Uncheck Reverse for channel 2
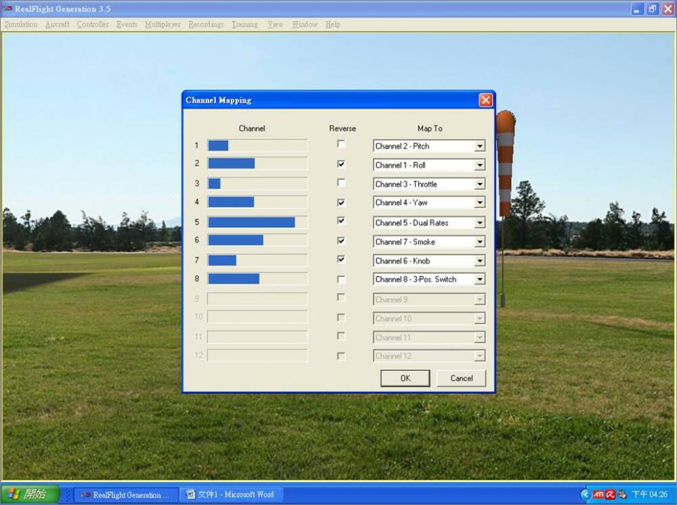The height and width of the screenshot is (505, 677). point(341,164)
